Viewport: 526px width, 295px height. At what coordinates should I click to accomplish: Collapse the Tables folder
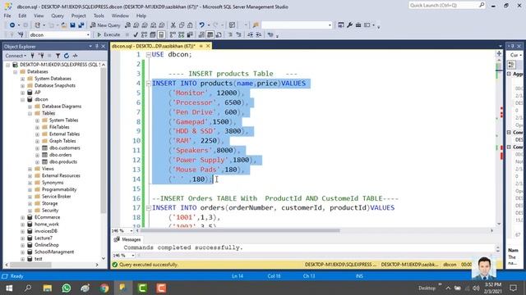30,114
